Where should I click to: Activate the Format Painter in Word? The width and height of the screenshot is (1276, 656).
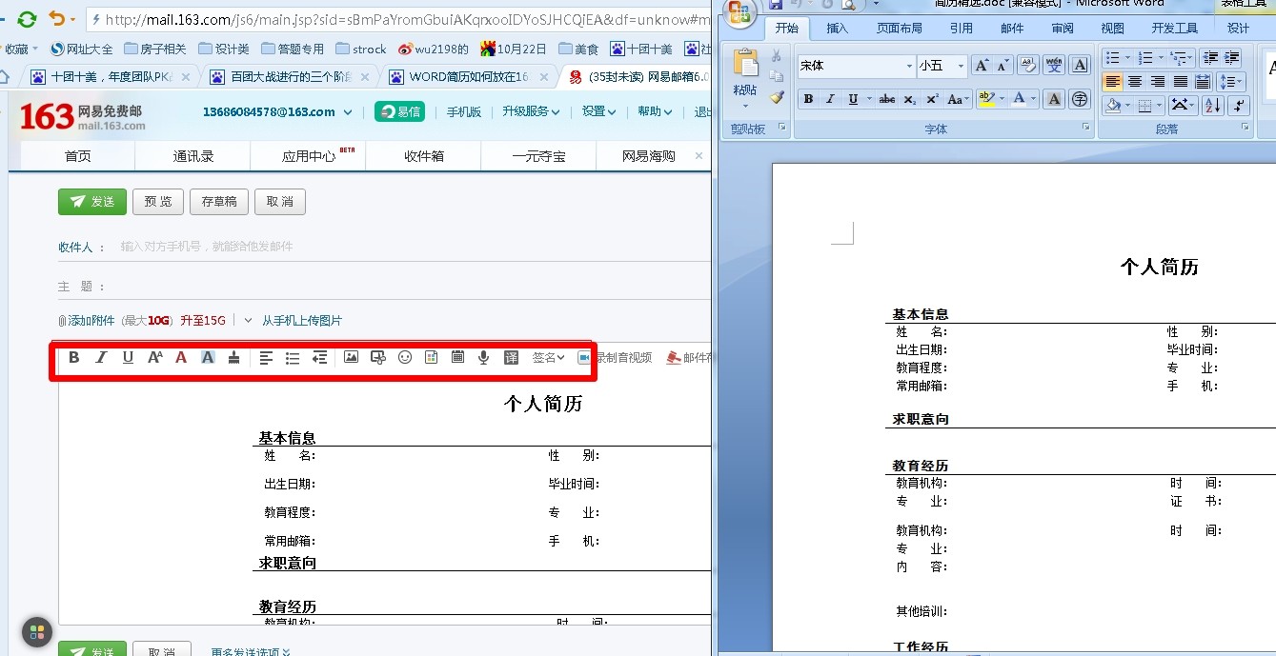pos(777,98)
